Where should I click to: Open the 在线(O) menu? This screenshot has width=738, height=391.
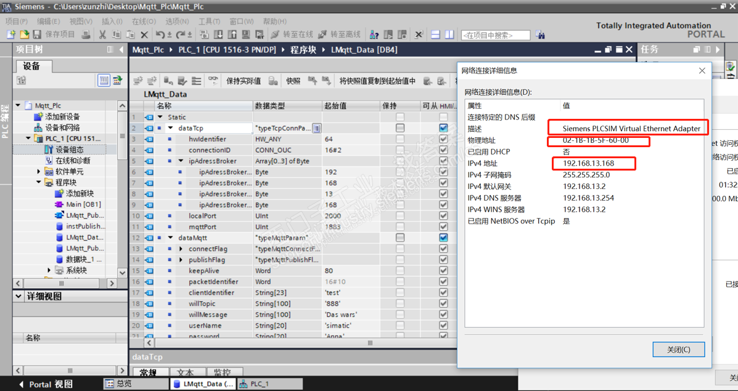coord(144,22)
